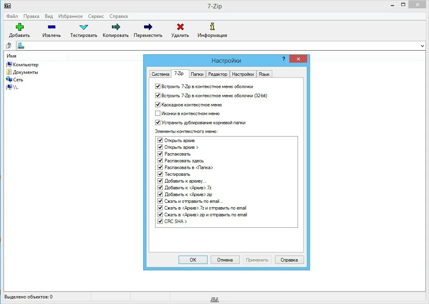This screenshot has width=429, height=304.
Task: Uncheck the Открыть архив > item
Action: coord(160,147)
